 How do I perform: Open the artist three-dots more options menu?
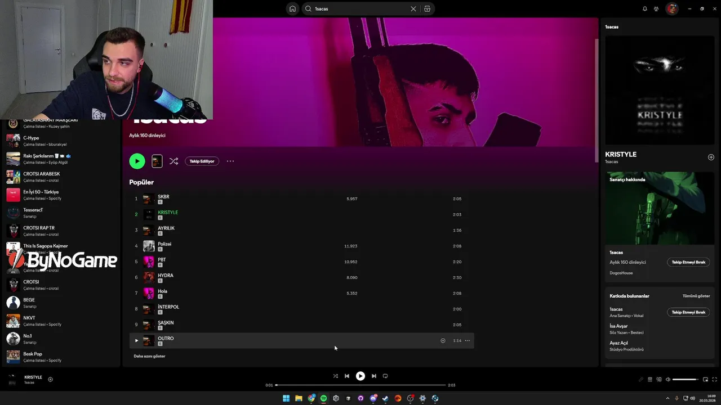(230, 161)
